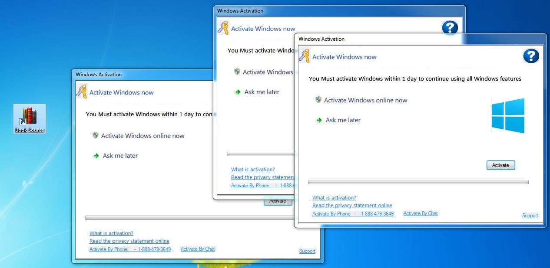Click Activate By Phone link in middle window
The height and width of the screenshot is (268, 550).
(x=262, y=186)
